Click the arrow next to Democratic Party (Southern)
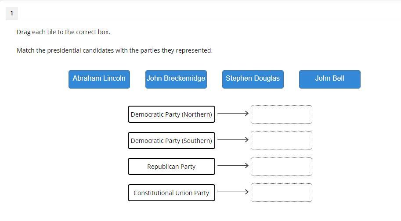This screenshot has height=221, width=401. point(233,139)
